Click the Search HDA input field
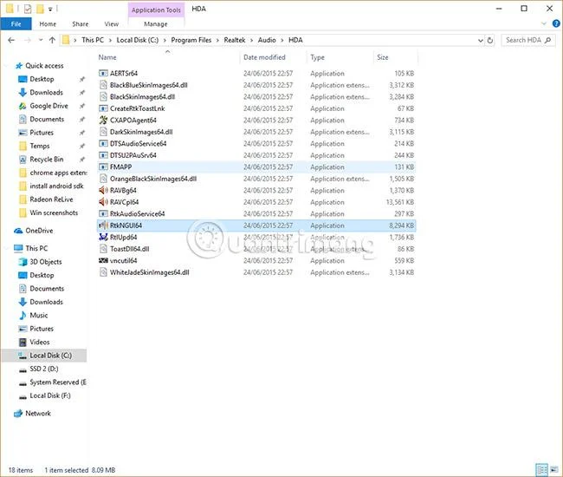 527,40
